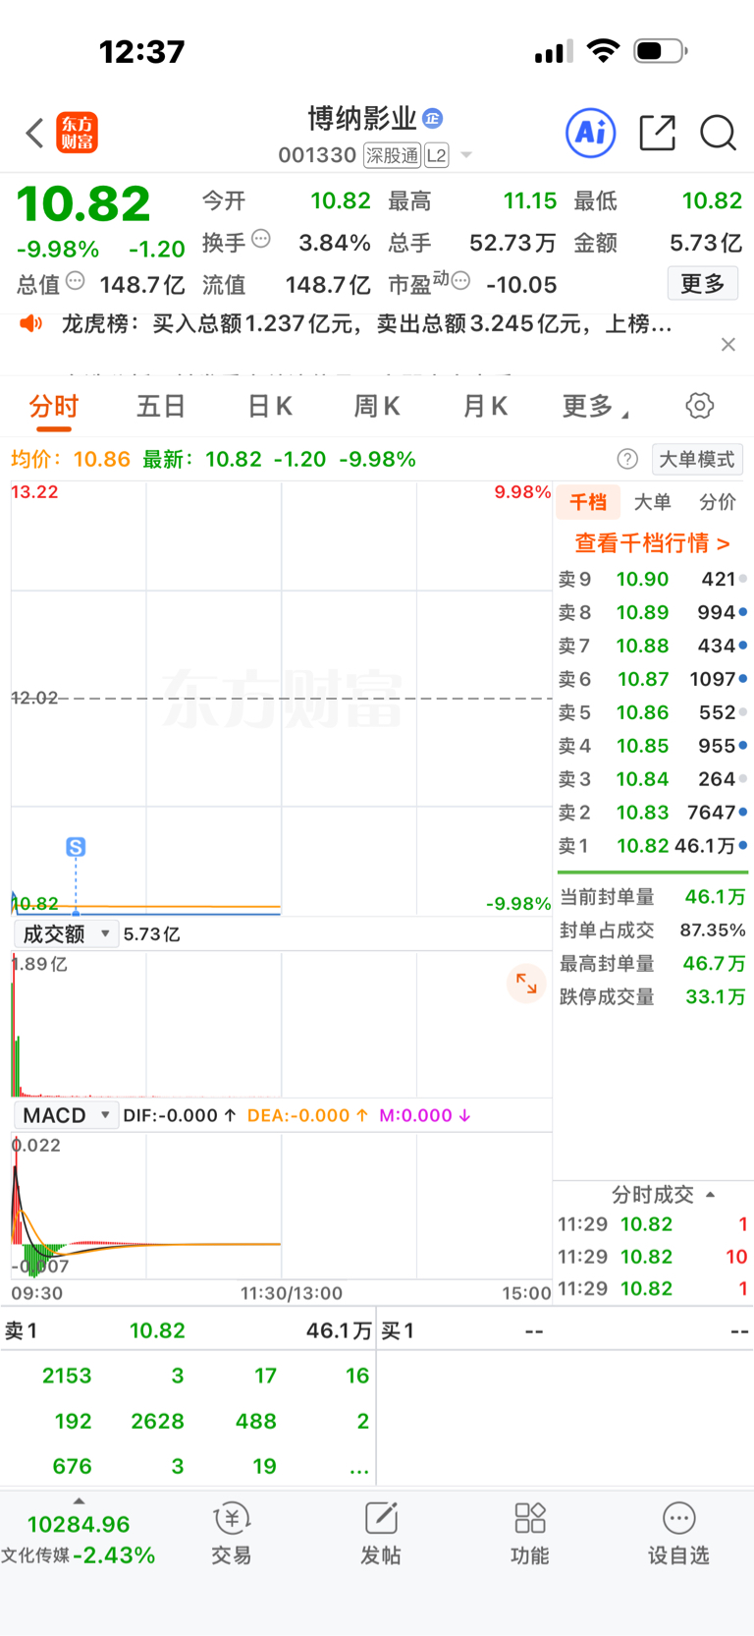Tap the 当前封单量 46.1万 value
The width and height of the screenshot is (754, 1636).
coord(715,897)
